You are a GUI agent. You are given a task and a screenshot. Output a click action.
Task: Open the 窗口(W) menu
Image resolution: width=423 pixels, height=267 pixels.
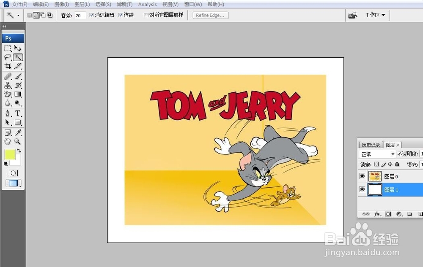pos(193,4)
